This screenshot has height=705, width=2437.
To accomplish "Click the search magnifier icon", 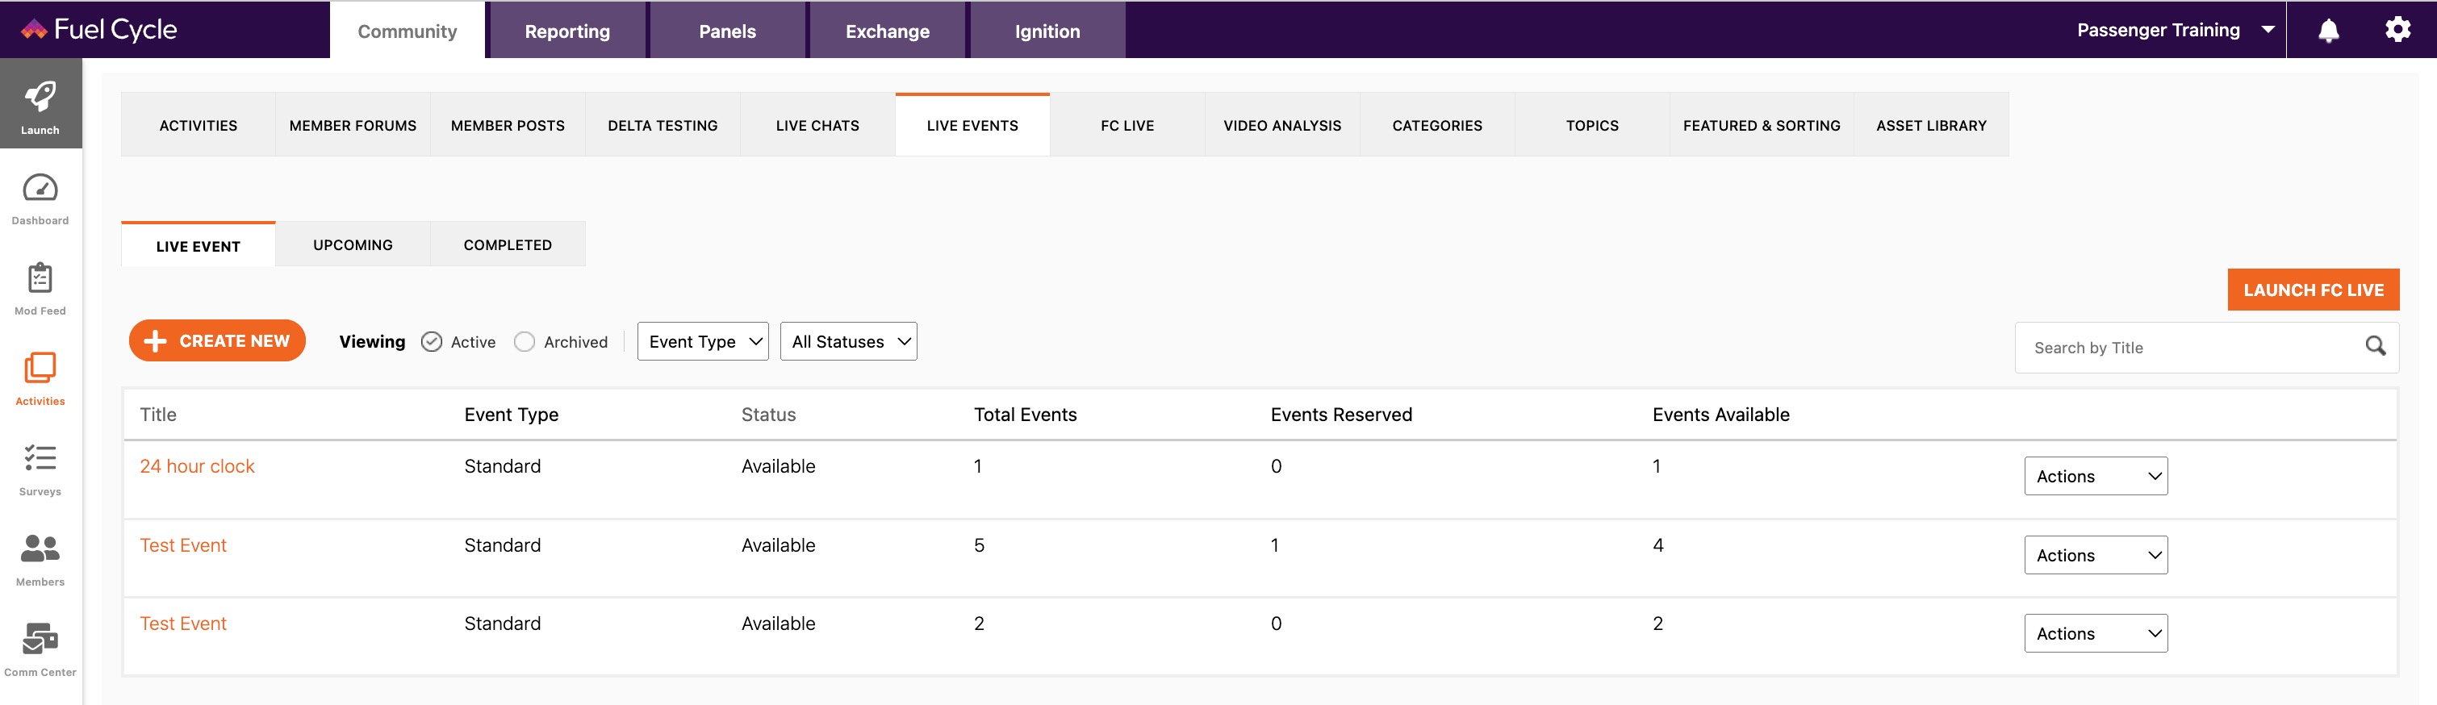I will (x=2375, y=346).
